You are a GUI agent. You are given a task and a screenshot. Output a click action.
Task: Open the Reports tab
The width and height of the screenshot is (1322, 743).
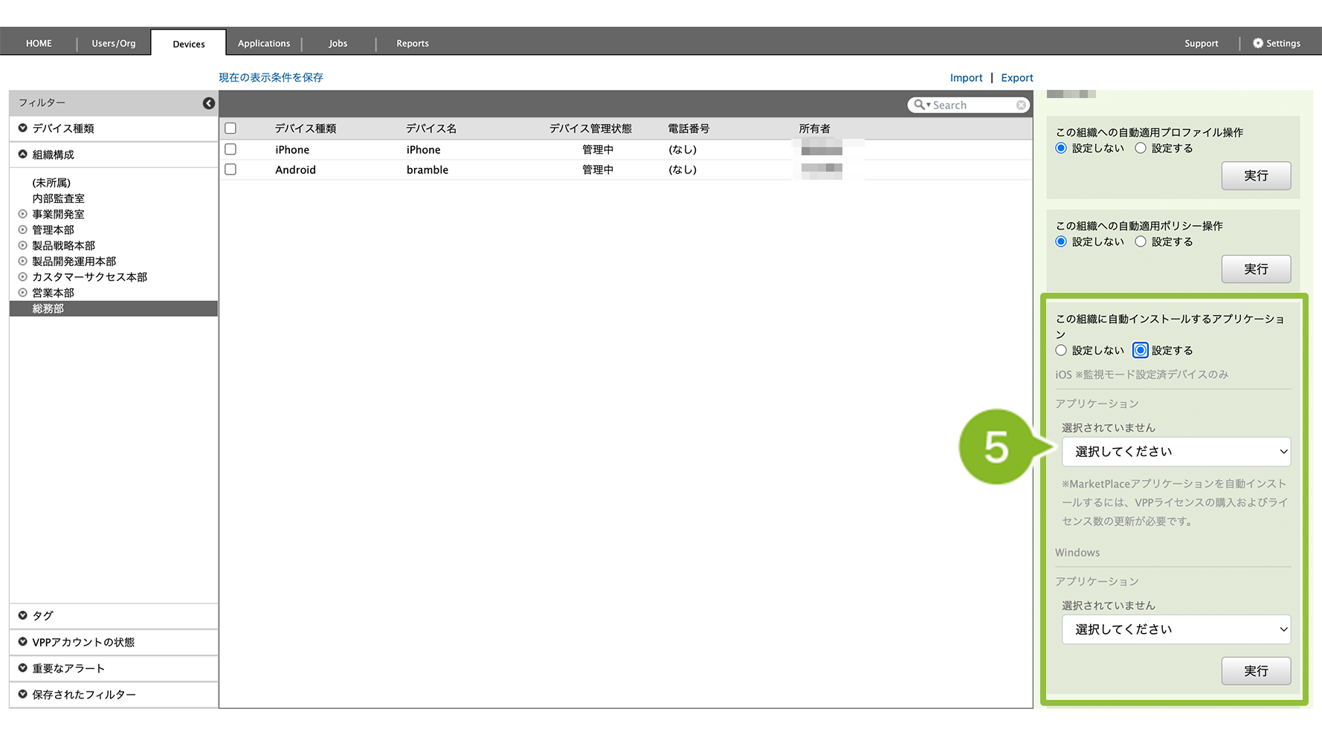point(412,43)
